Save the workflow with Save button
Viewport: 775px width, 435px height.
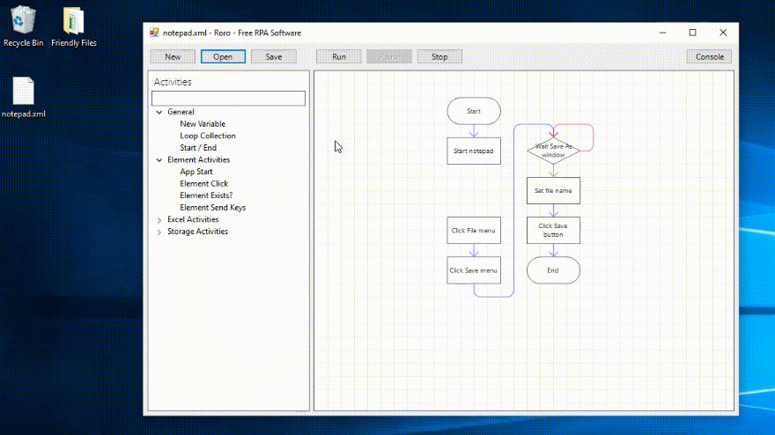coord(273,57)
